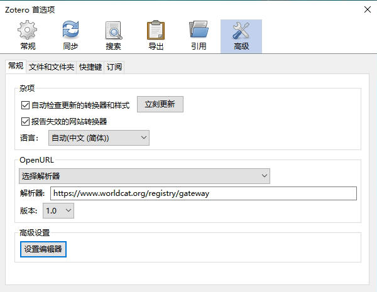This screenshot has height=292, width=377.
Task: Open the 同步 sync preferences pane
Action: (x=70, y=36)
